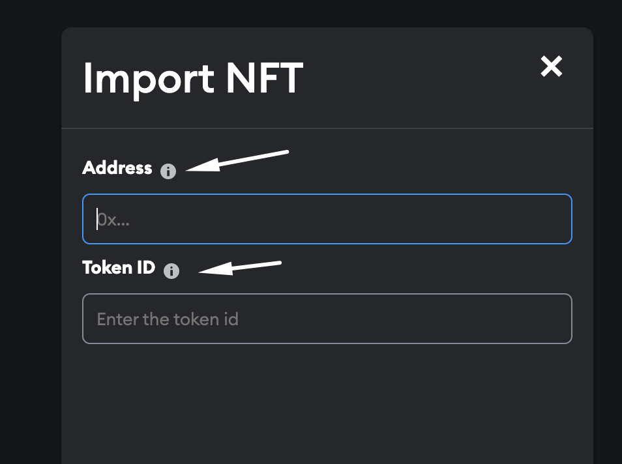Click the gray-bordered input below Token ID
This screenshot has height=464, width=622.
[326, 319]
